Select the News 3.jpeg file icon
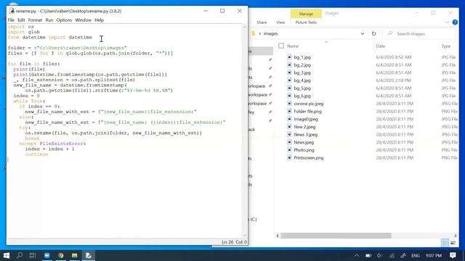Viewport: 465px width, 261px height. click(289, 134)
